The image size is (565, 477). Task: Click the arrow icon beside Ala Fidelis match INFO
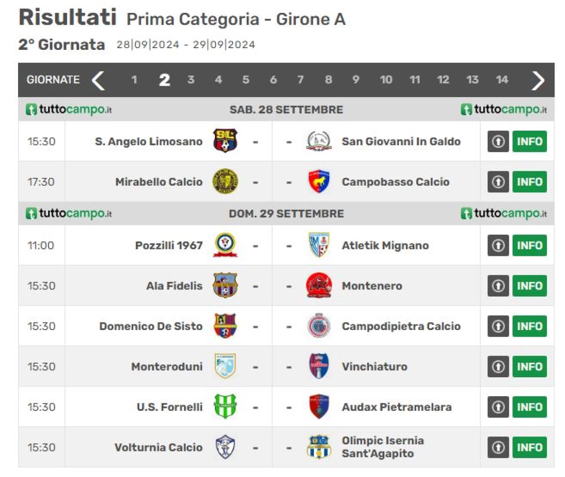tap(498, 285)
